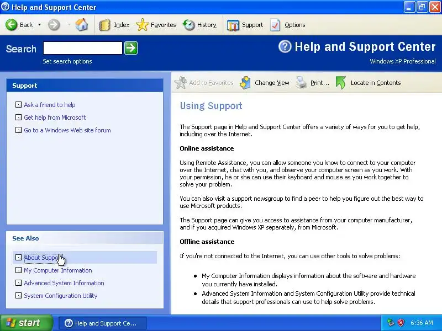Click the Support toolbar label
The image size is (442, 331).
click(252, 25)
